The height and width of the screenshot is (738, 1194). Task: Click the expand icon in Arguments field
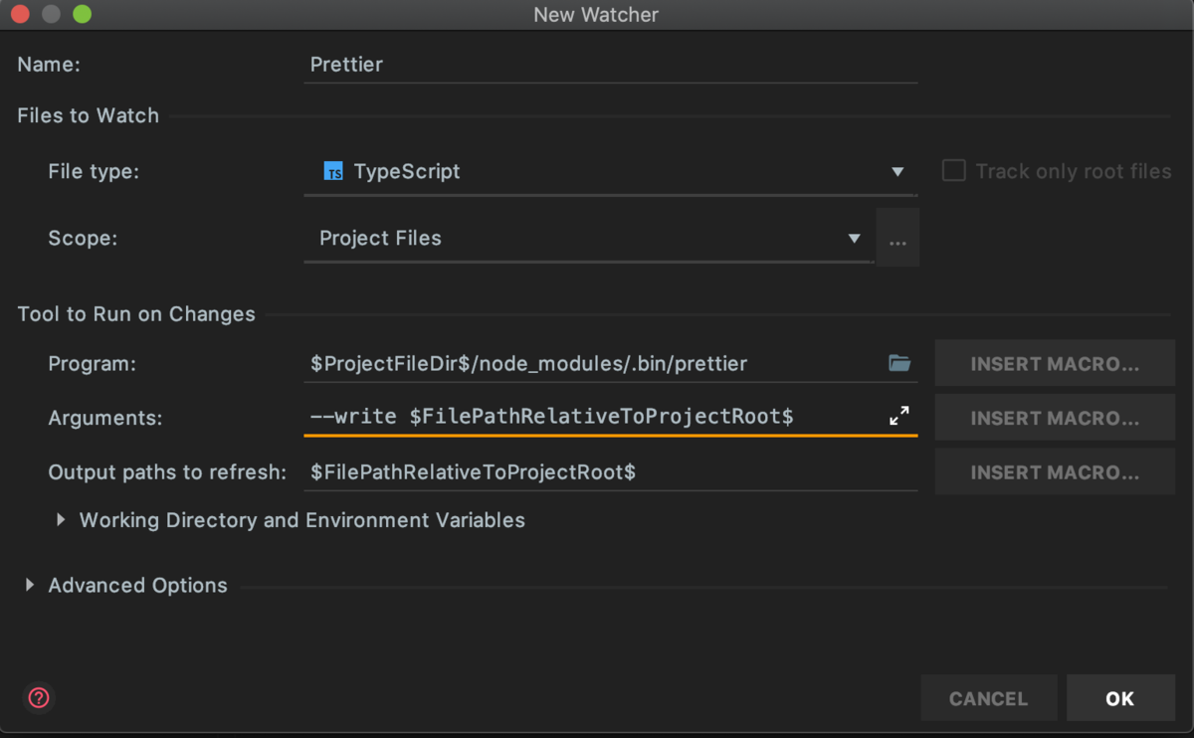point(899,417)
